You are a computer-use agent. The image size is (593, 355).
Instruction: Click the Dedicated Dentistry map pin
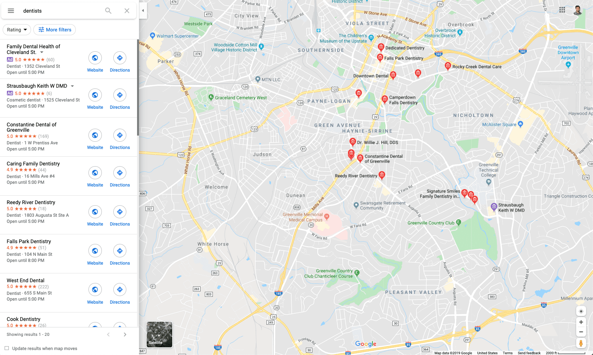coord(381,47)
